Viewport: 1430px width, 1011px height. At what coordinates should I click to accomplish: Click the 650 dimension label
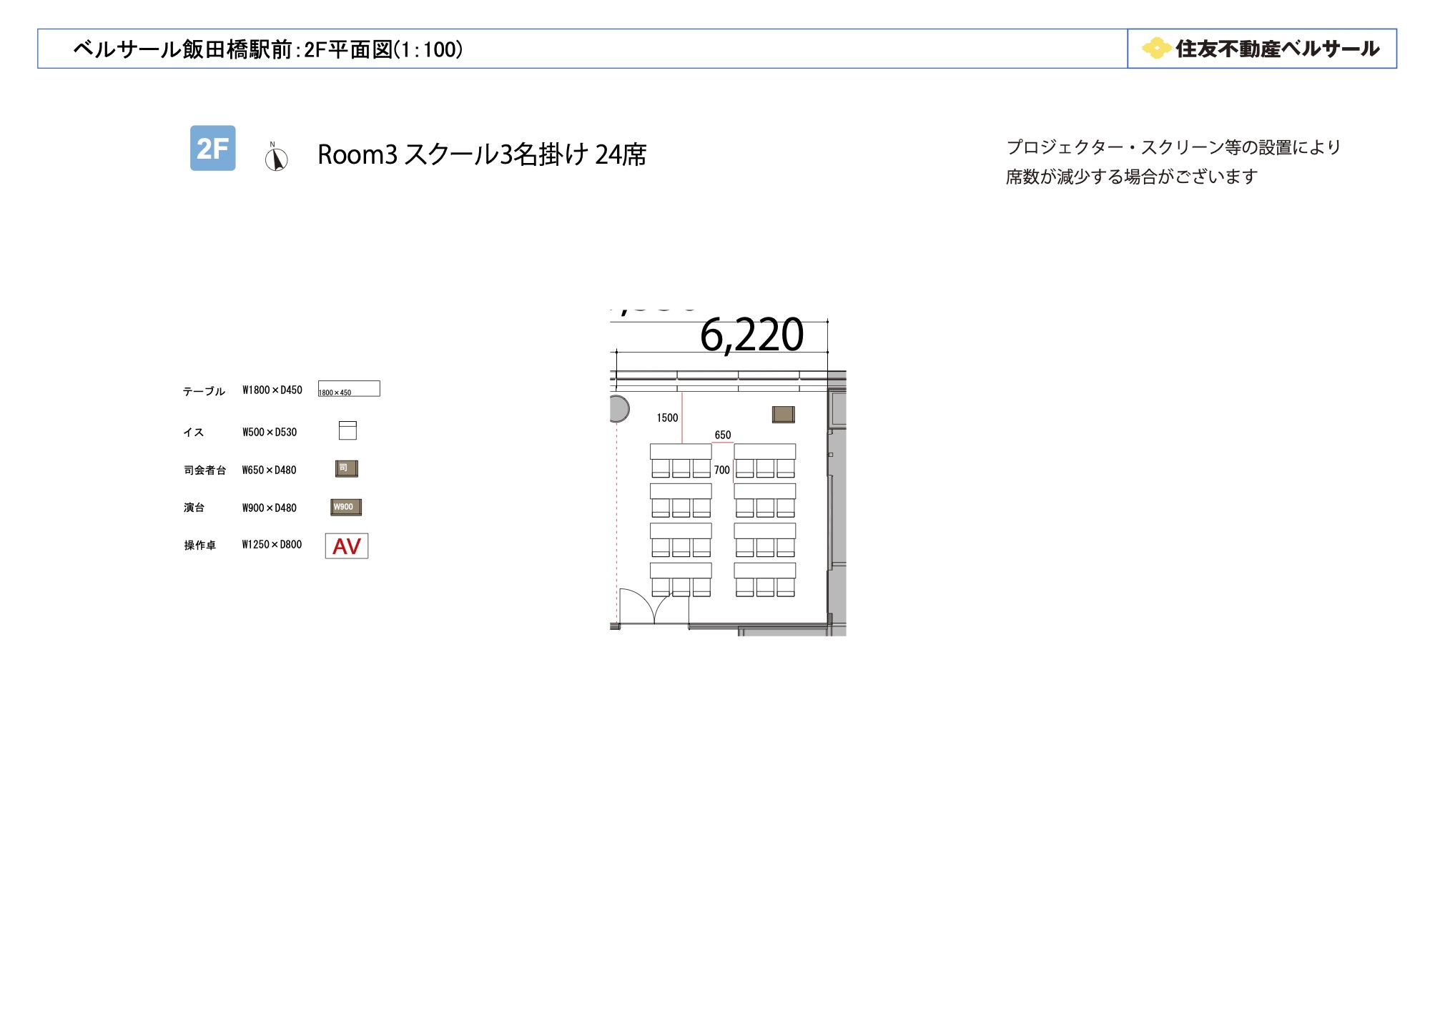[x=723, y=435]
